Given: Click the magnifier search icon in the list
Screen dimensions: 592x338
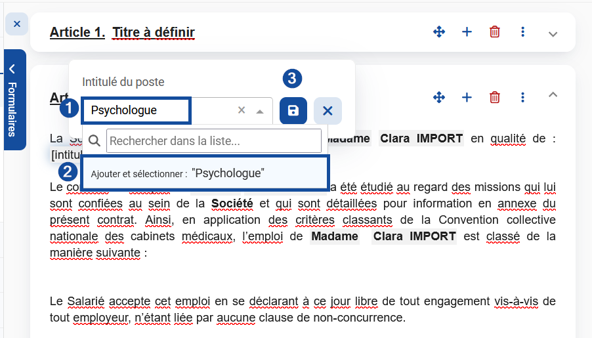Looking at the screenshot, I should [x=95, y=141].
